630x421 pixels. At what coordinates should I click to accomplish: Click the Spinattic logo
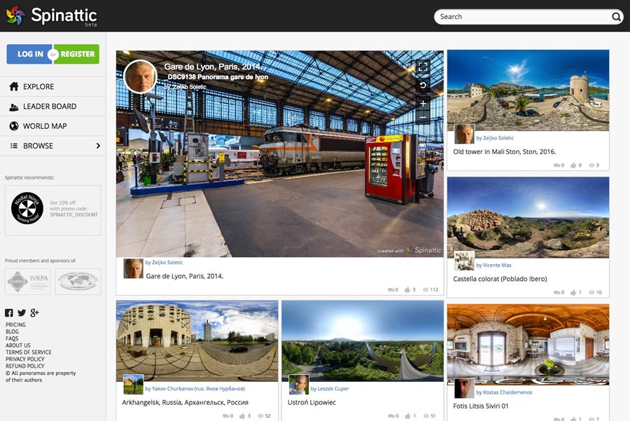click(x=51, y=16)
